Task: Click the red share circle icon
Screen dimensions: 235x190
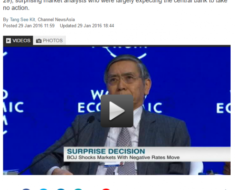Action: (106, 189)
